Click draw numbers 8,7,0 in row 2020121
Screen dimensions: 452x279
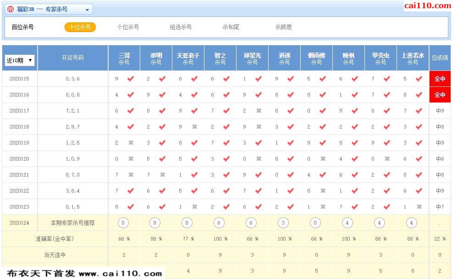coord(72,175)
